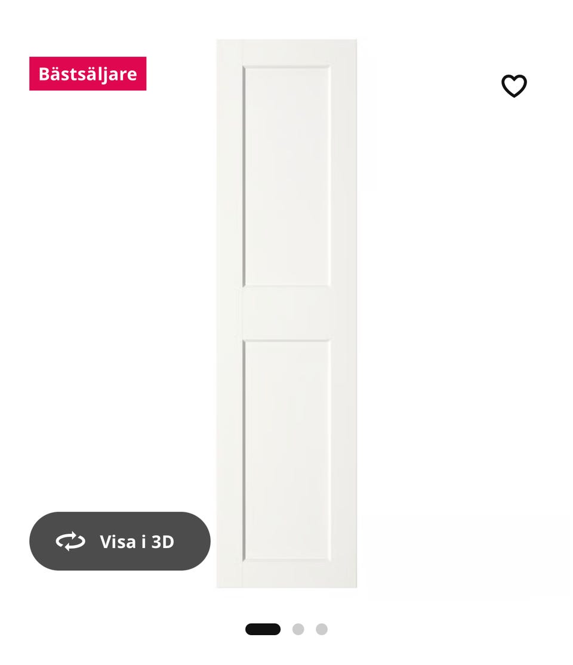
Task: Click the "Bästsäljare" label text
Action: [x=88, y=74]
